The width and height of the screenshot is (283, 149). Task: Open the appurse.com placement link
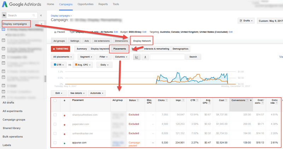pyautogui.click(x=79, y=143)
